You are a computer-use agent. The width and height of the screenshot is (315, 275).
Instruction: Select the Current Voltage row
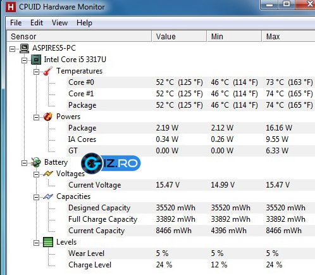[191, 185]
